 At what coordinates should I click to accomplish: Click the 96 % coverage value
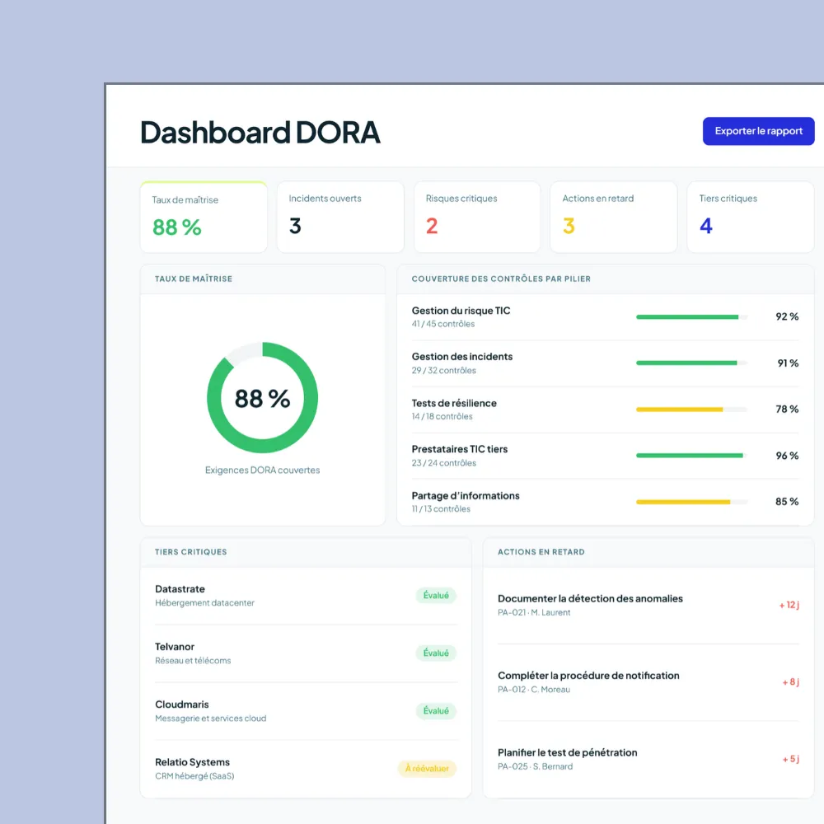[x=787, y=456]
